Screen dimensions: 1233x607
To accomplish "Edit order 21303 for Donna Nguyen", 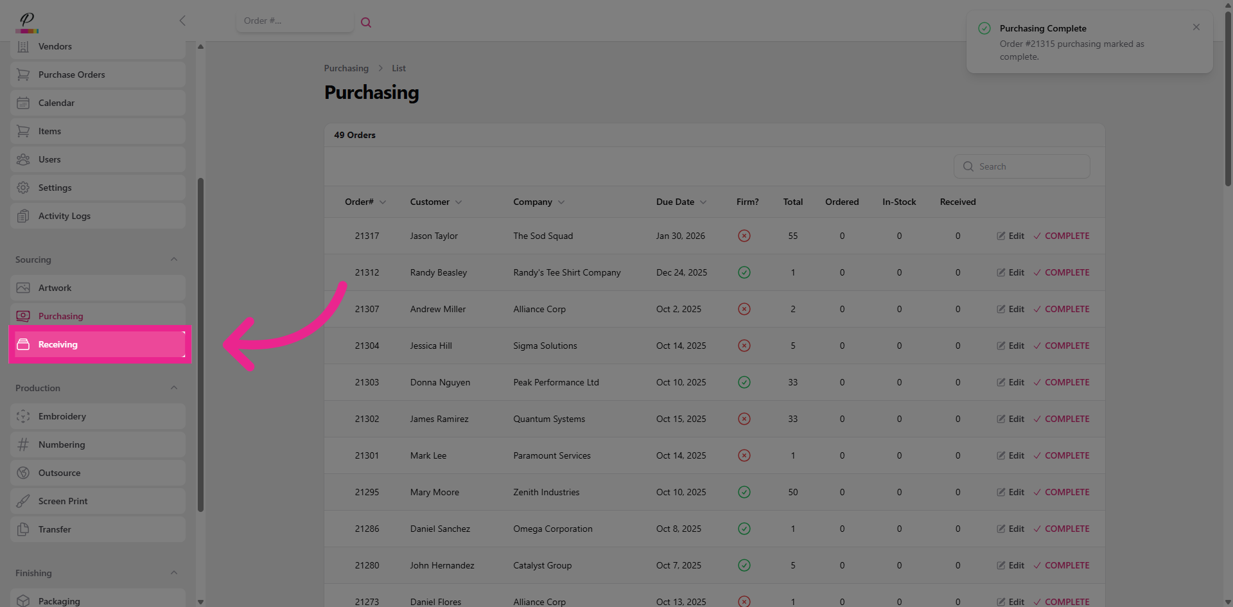I will coord(1010,382).
